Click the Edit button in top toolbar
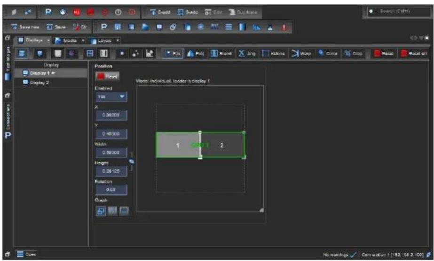The image size is (434, 261). click(x=213, y=12)
